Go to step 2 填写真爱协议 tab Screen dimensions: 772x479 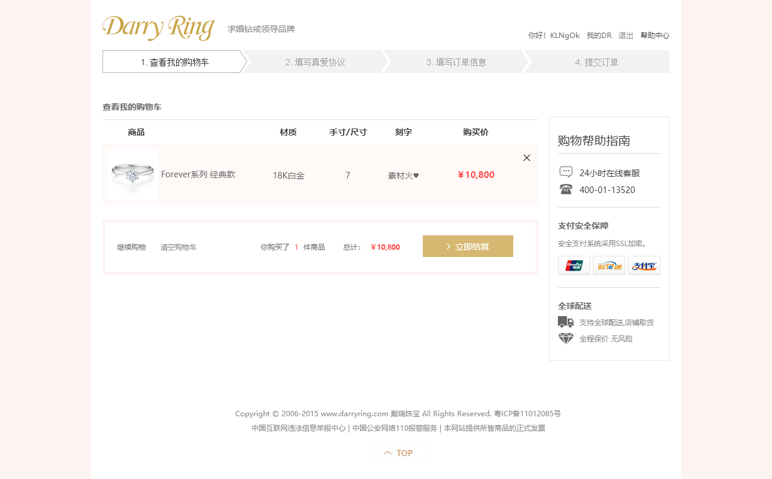[315, 62]
